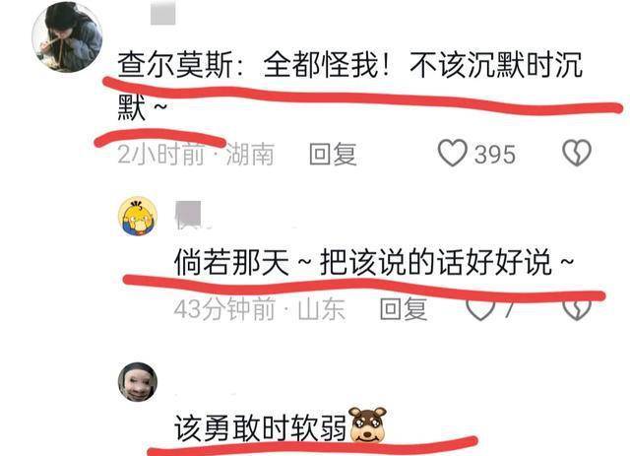
Task: Dislike the 倘若那天 reply with broken heart
Action: pos(577,309)
